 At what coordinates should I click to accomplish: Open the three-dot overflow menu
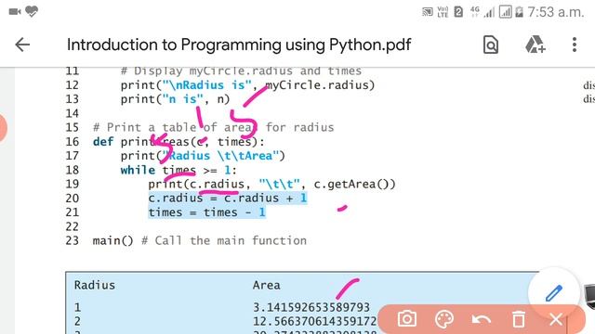coord(575,45)
